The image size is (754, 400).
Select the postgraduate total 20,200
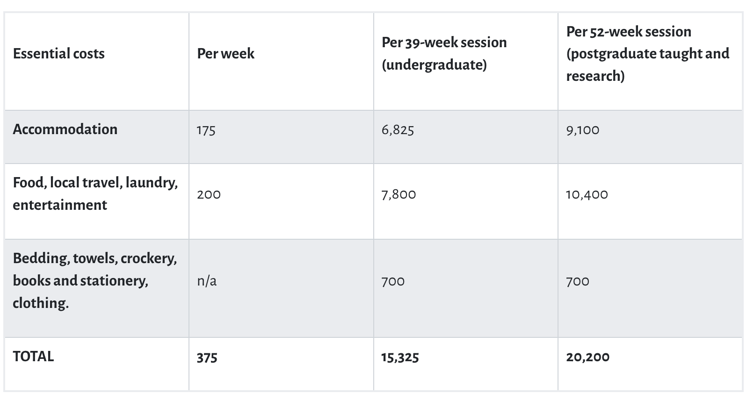(x=587, y=357)
